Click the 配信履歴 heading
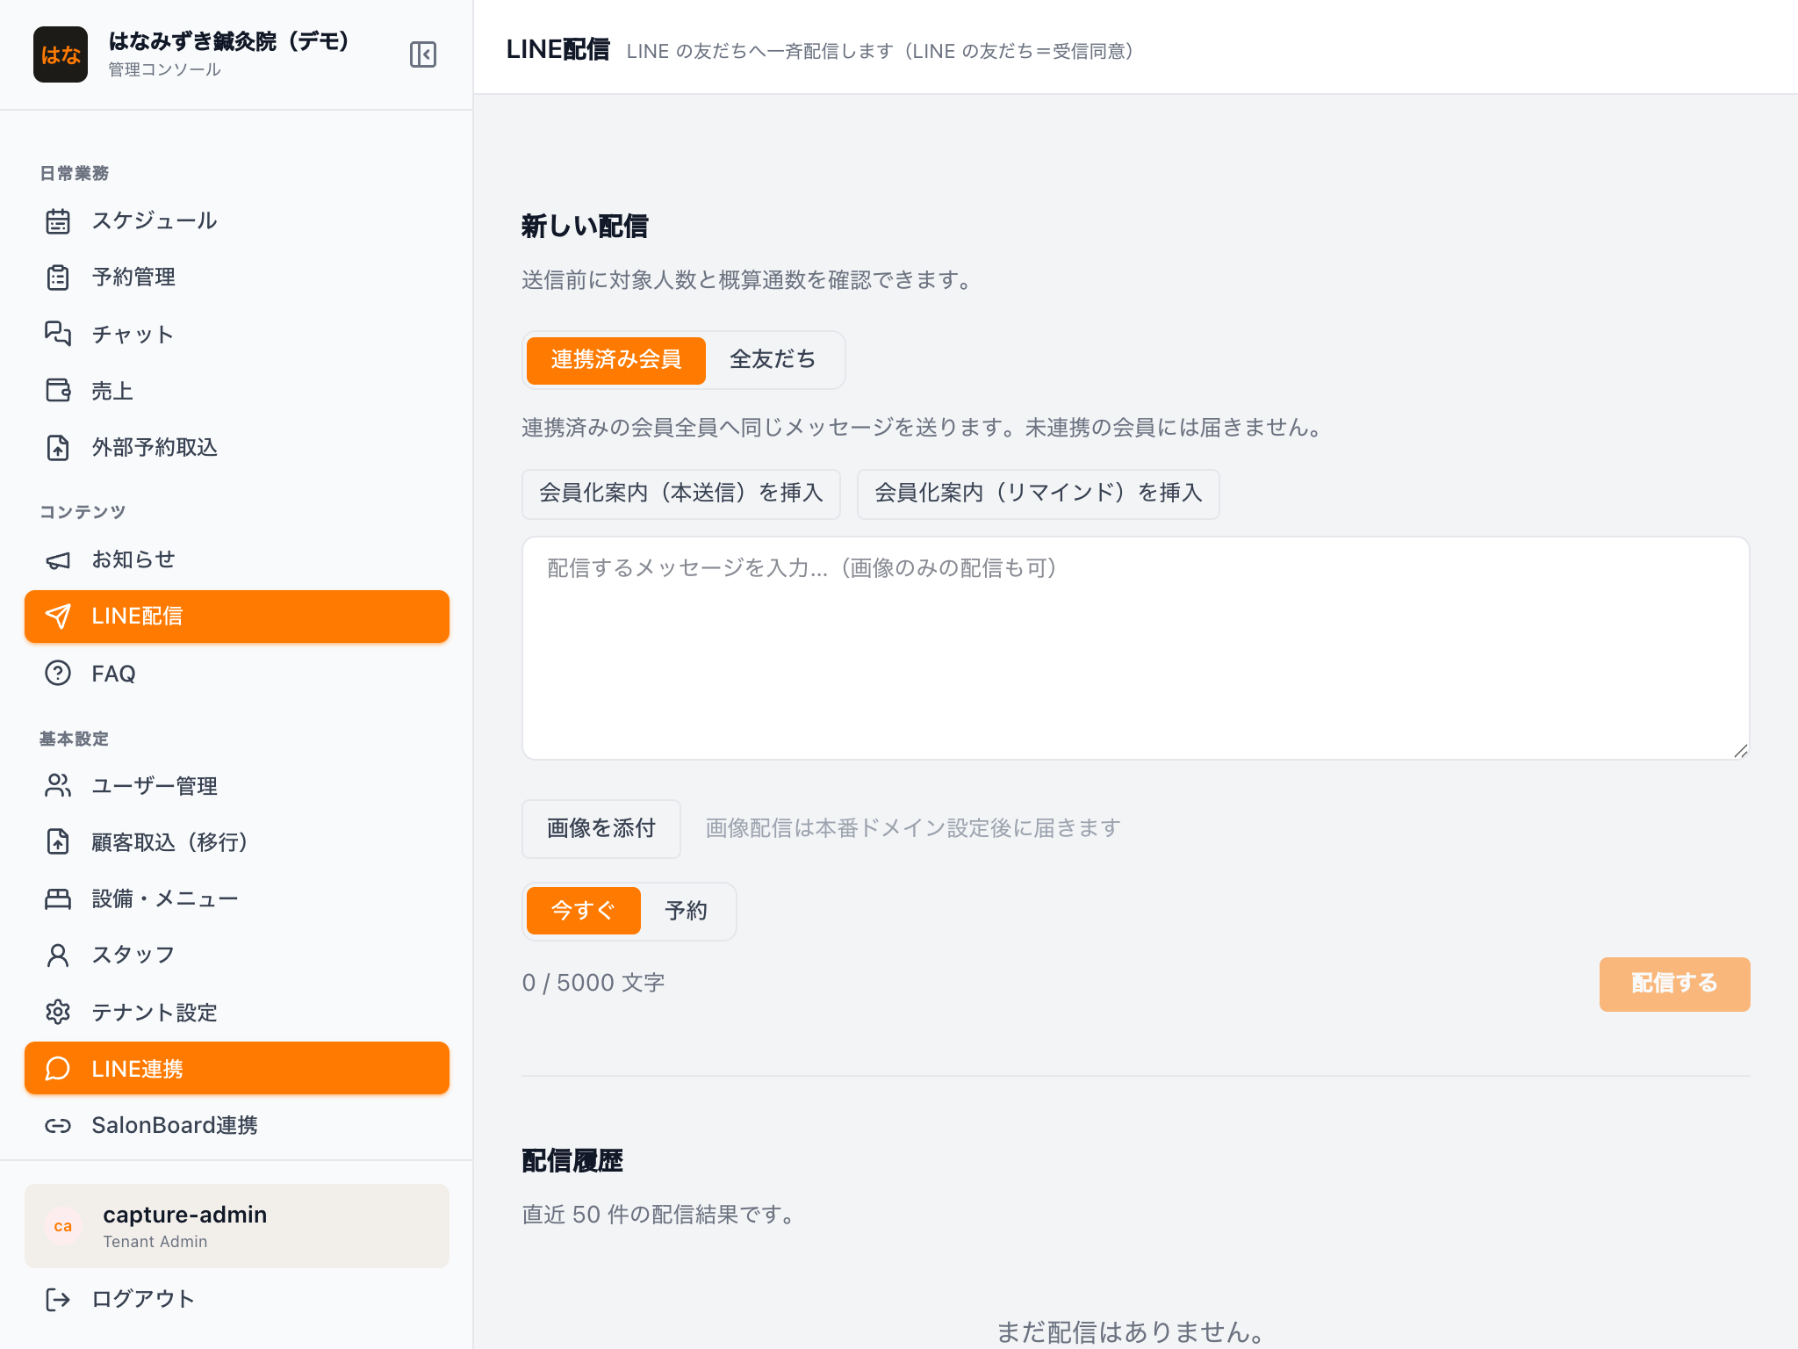Image resolution: width=1798 pixels, height=1349 pixels. tap(572, 1161)
